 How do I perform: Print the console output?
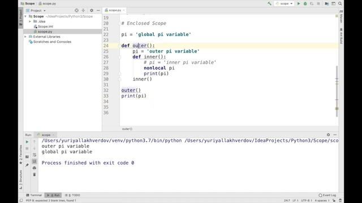35,168
